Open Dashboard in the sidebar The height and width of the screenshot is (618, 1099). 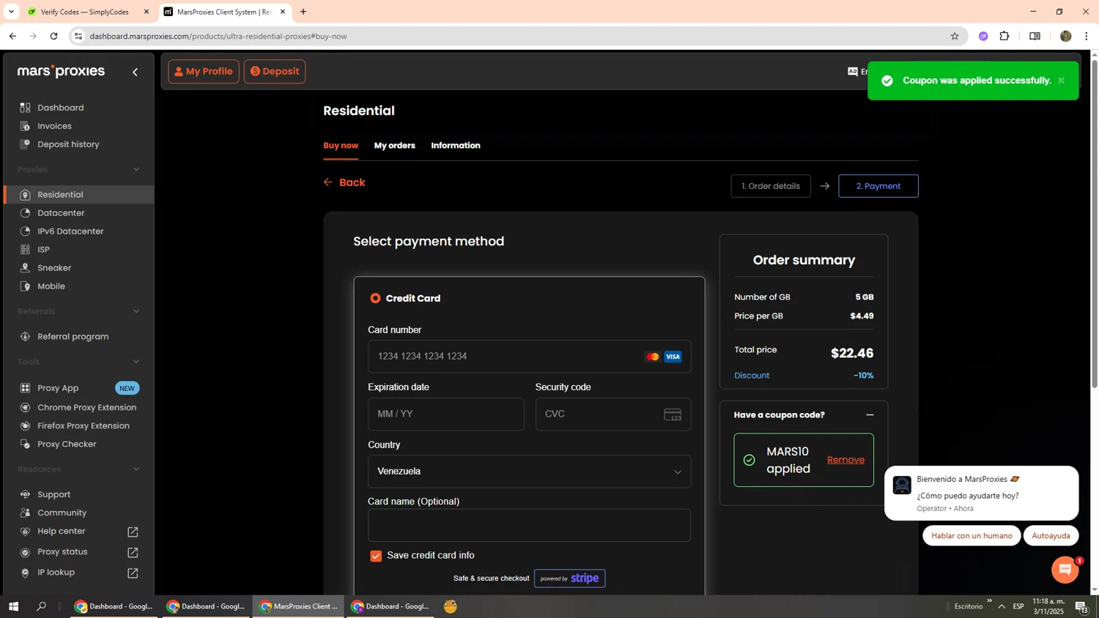pyautogui.click(x=60, y=108)
